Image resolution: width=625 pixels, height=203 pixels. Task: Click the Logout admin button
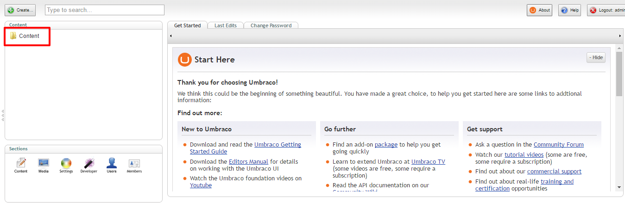[606, 10]
